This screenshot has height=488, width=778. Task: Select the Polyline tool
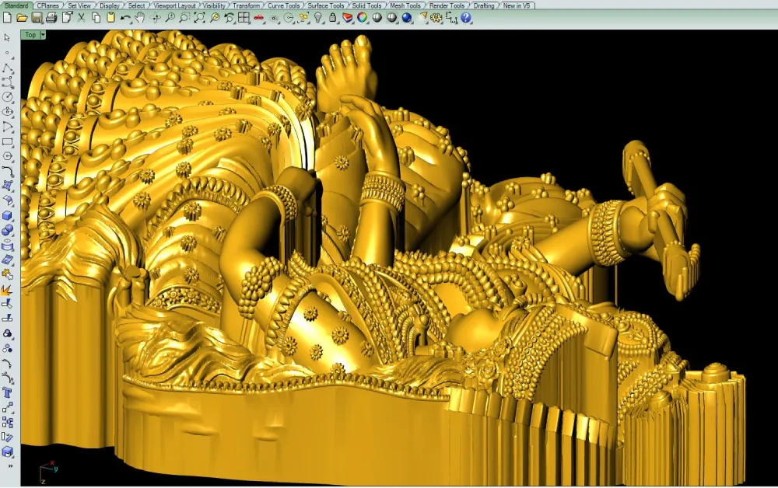(x=7, y=68)
